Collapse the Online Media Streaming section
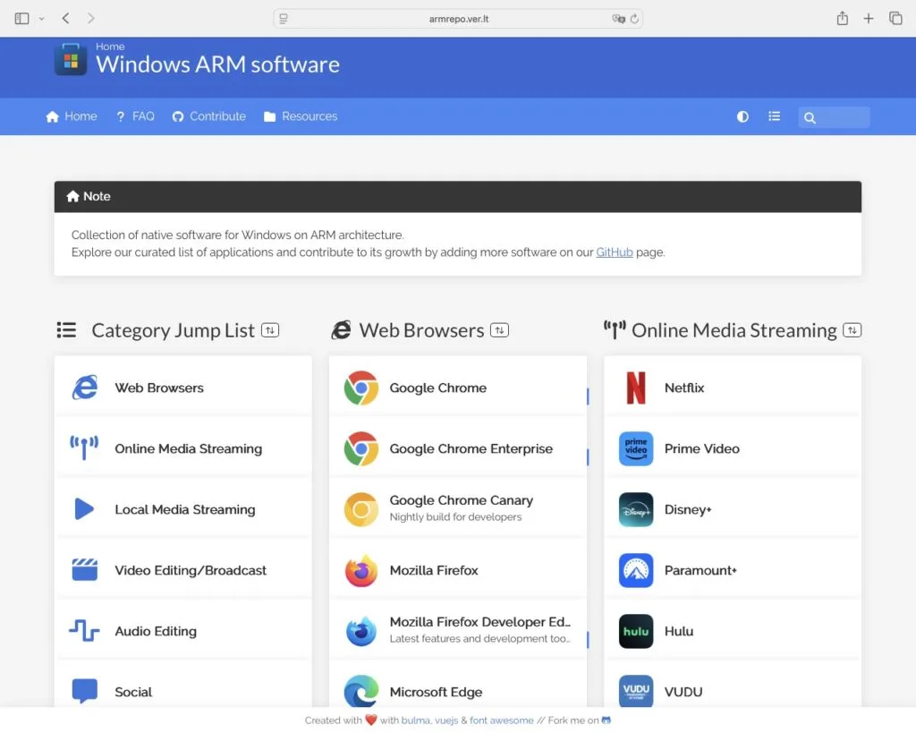916x733 pixels. [x=852, y=330]
